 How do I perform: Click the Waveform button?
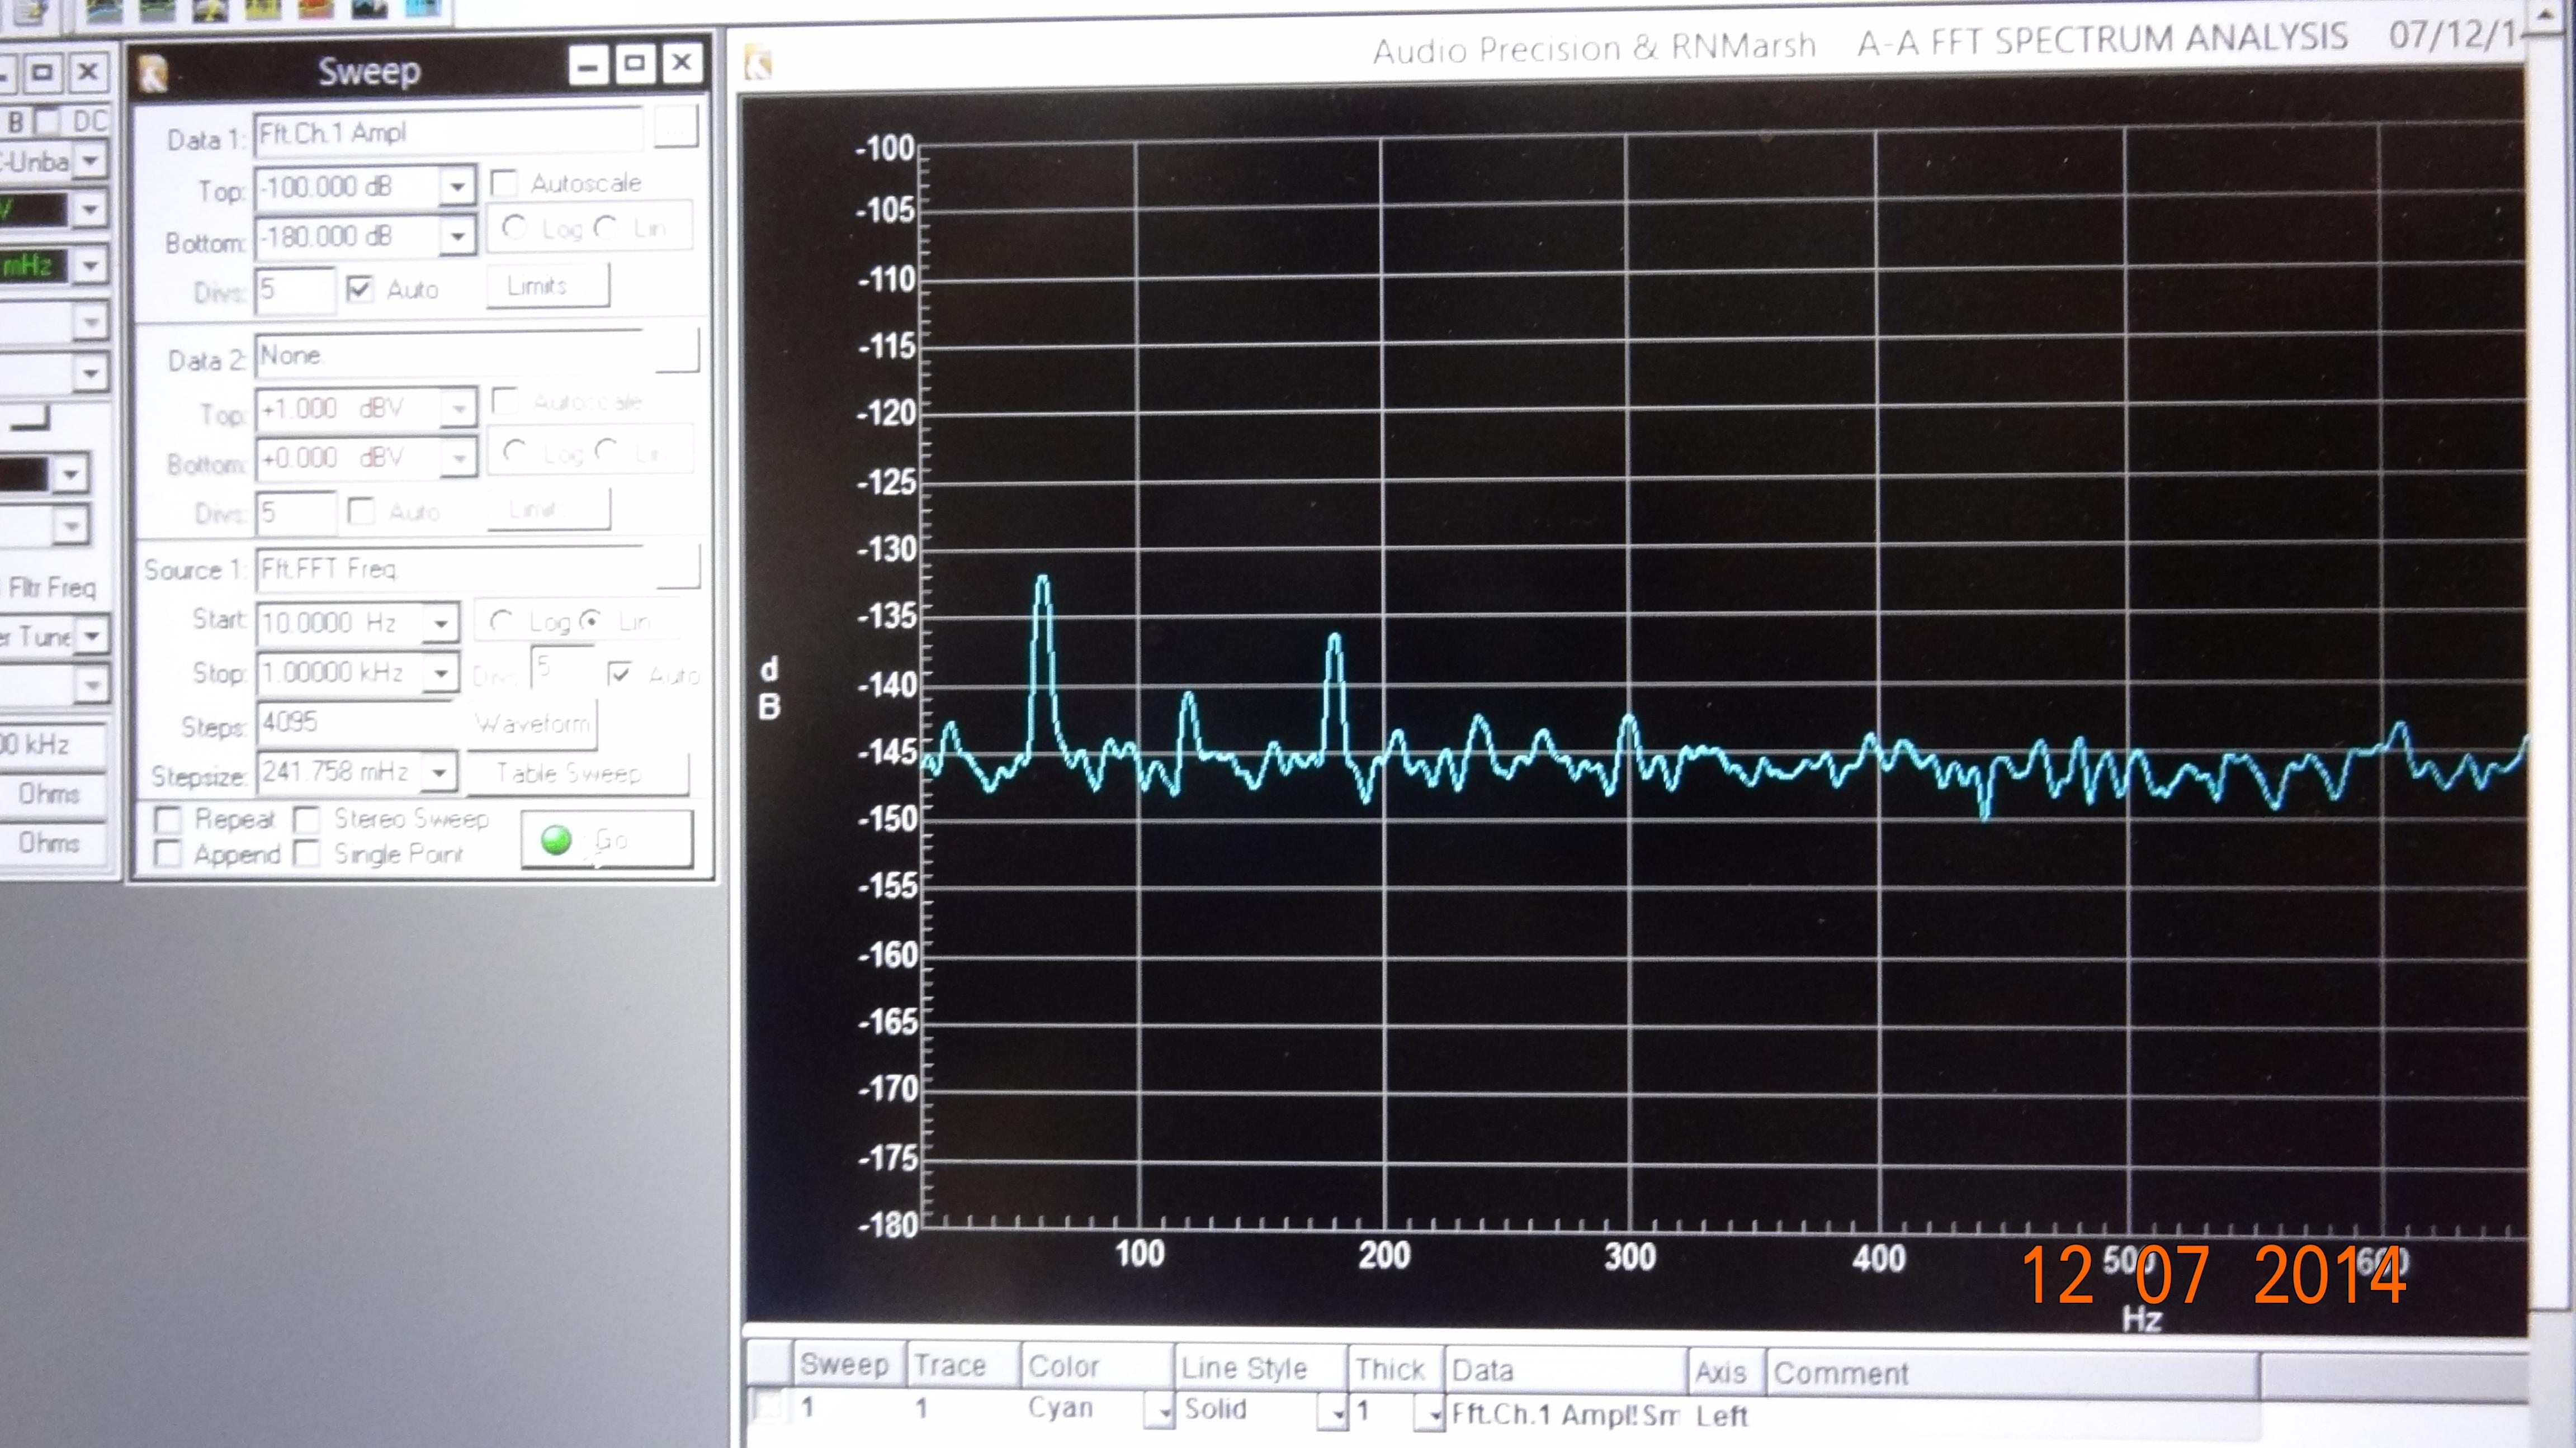point(533,724)
